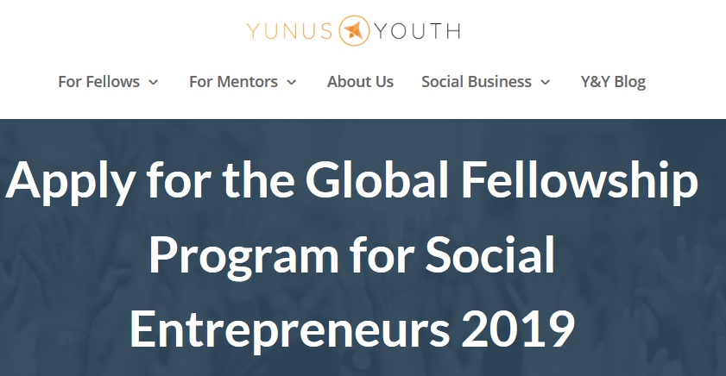726x376 pixels.
Task: Click the Program for Social headline line
Action: pos(352,256)
